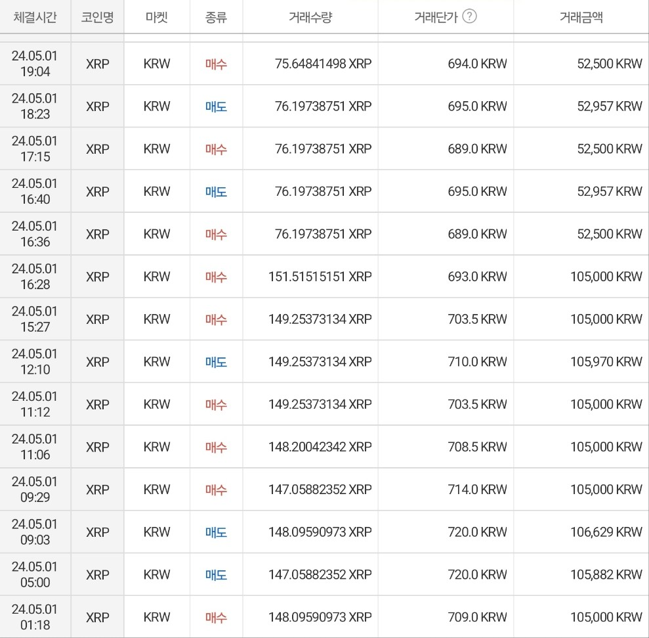The width and height of the screenshot is (649, 638).
Task: Select the 코인명 column header
Action: (97, 17)
